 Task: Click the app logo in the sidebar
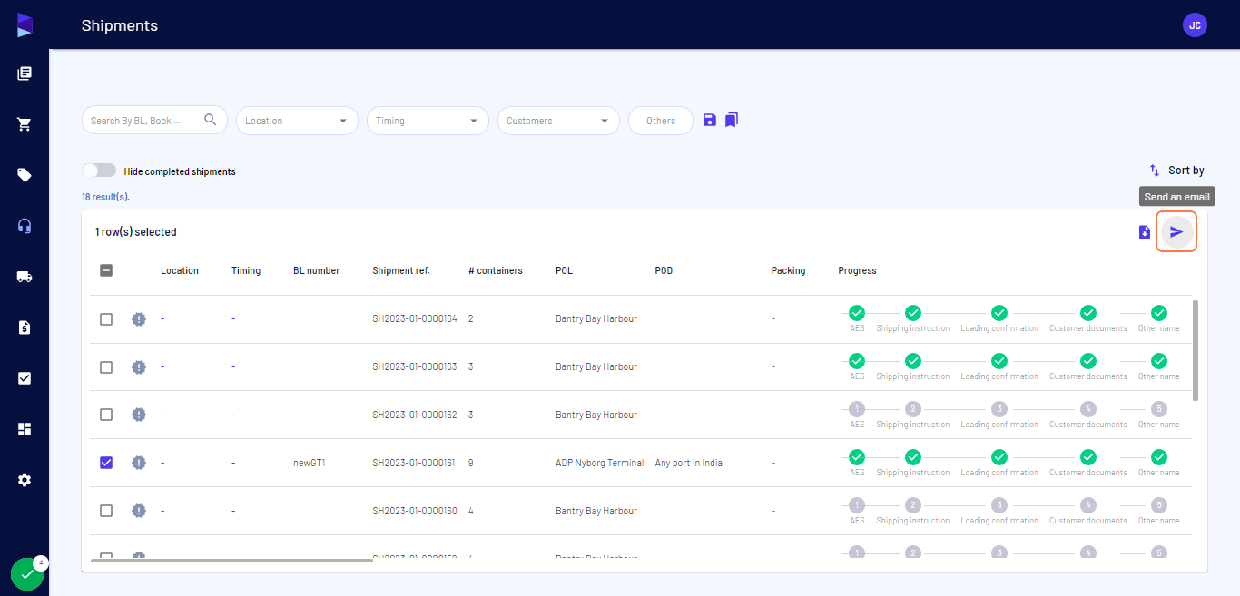pos(25,25)
